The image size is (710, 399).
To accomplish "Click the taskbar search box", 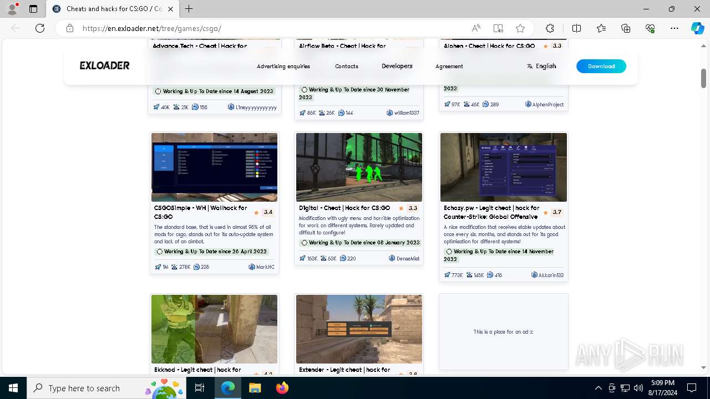I will [105, 388].
